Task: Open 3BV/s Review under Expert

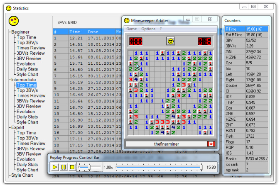Action: pyautogui.click(x=31, y=149)
